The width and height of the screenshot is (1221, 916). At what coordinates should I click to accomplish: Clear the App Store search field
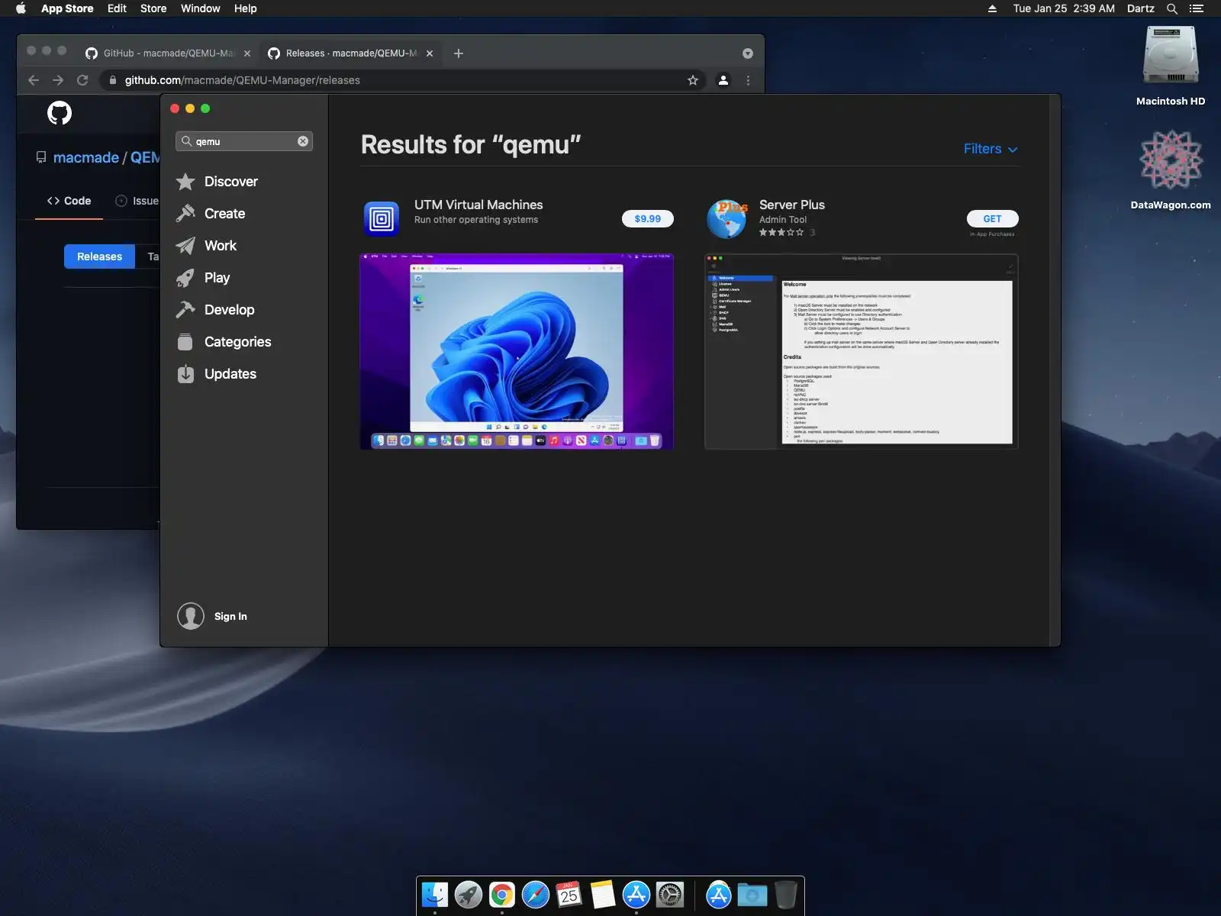point(303,141)
